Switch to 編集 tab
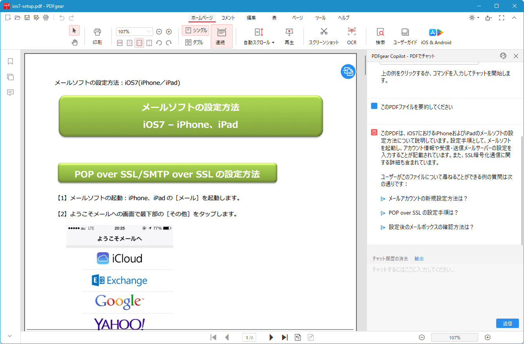The width and height of the screenshot is (524, 344). pyautogui.click(x=251, y=18)
